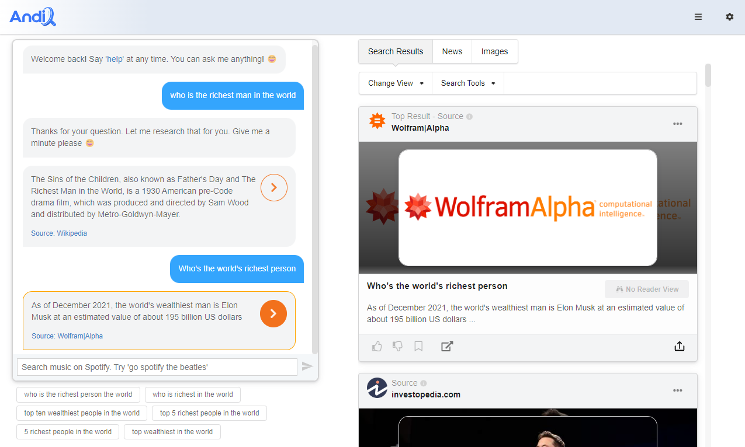Click the search results page scrollbar
Screen dimensions: 745x447
pos(708,76)
